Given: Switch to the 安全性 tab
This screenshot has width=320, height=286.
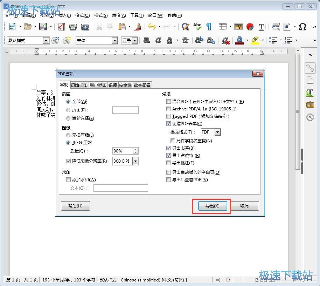Looking at the screenshot, I should pos(125,84).
